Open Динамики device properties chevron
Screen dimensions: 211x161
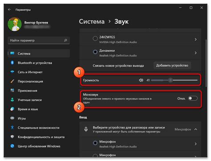(195, 53)
